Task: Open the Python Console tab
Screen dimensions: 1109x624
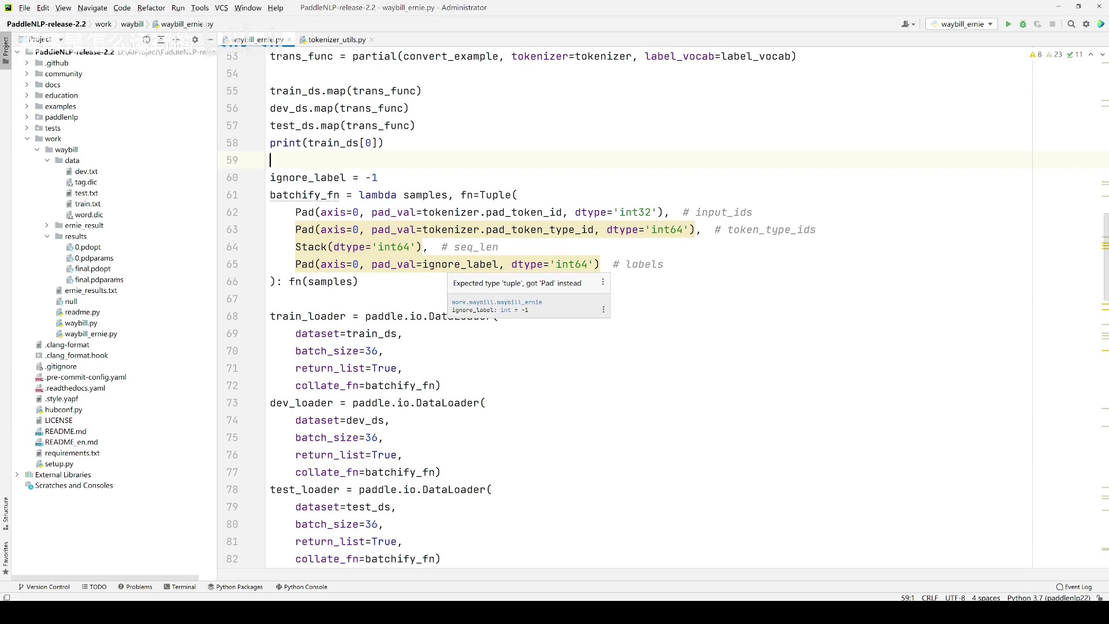Action: click(x=304, y=586)
